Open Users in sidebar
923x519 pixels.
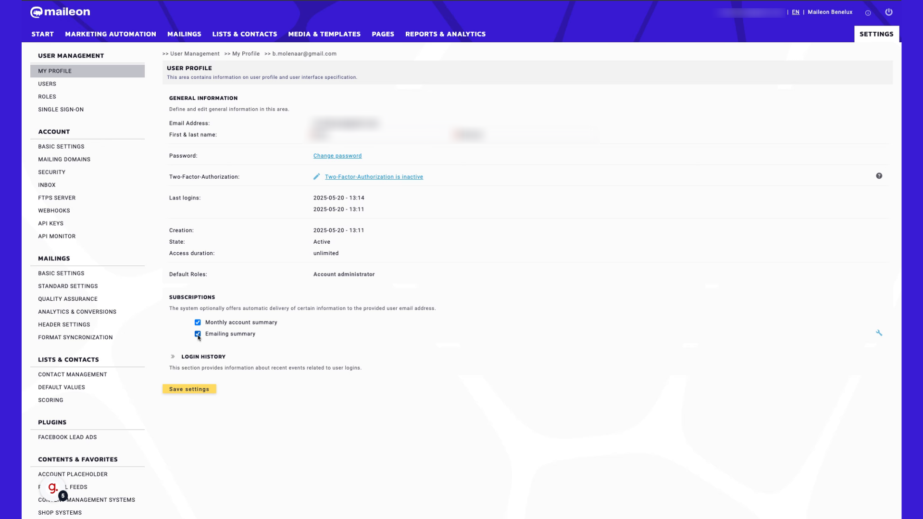[47, 84]
